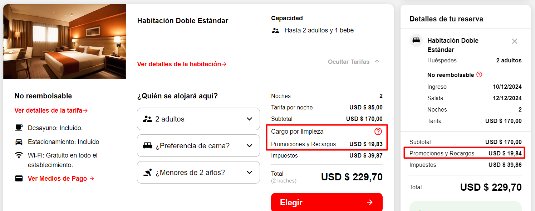Click the Wi-Fi signal icon
This screenshot has height=211, width=535.
(19, 155)
